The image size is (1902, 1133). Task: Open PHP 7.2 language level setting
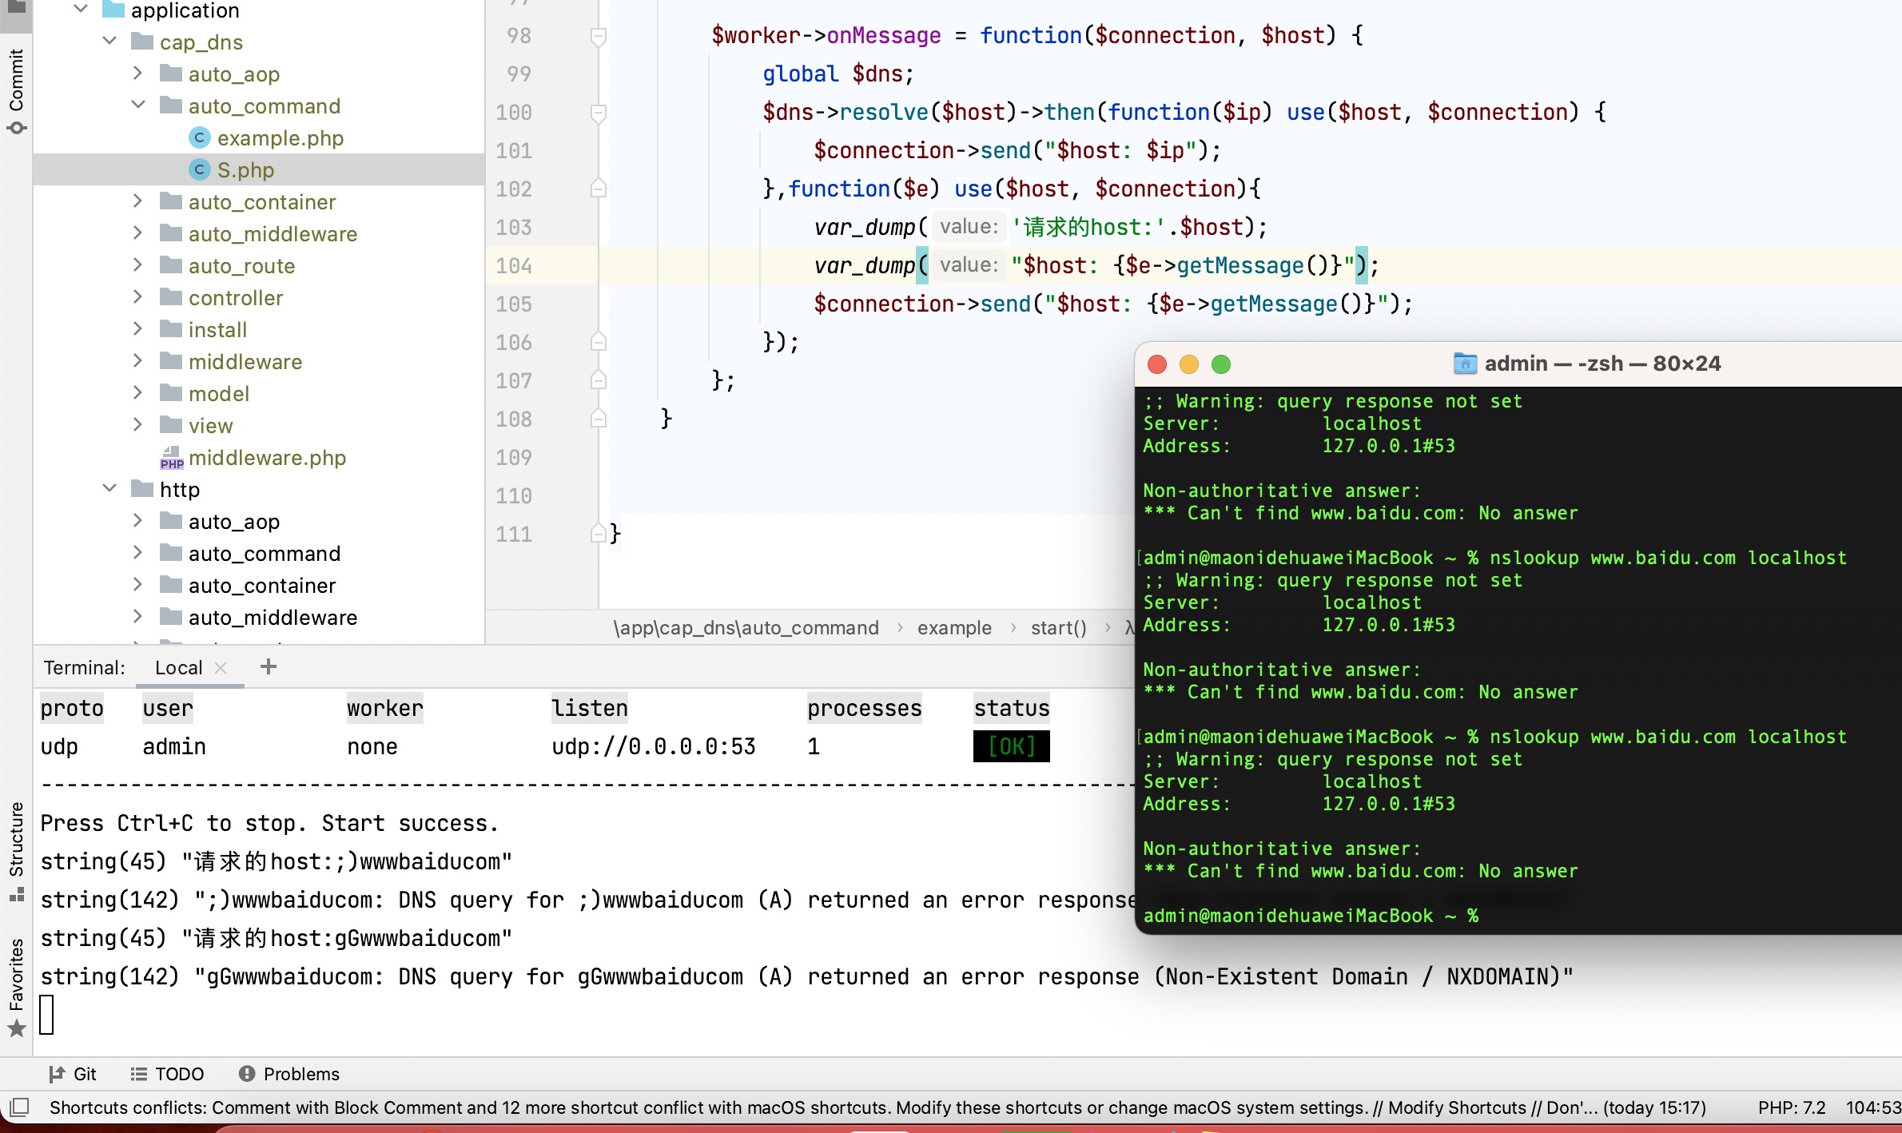coord(1791,1107)
